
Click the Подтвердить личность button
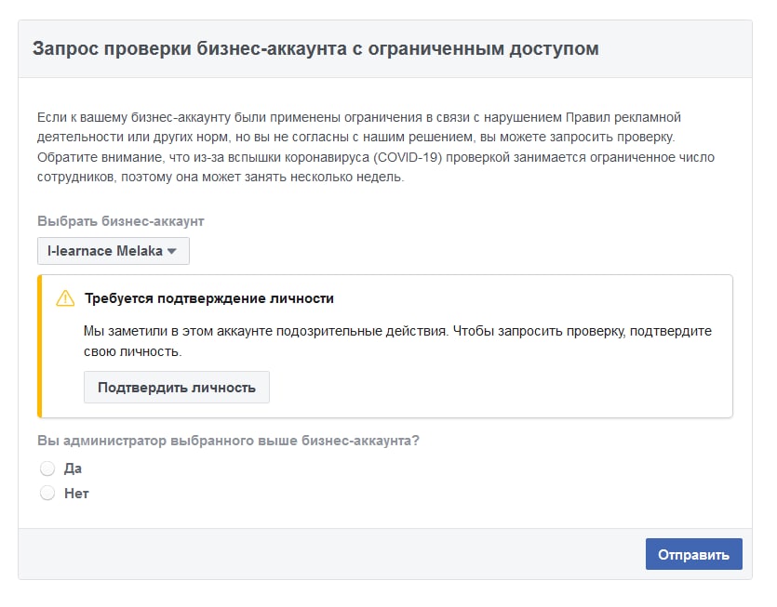pyautogui.click(x=177, y=388)
